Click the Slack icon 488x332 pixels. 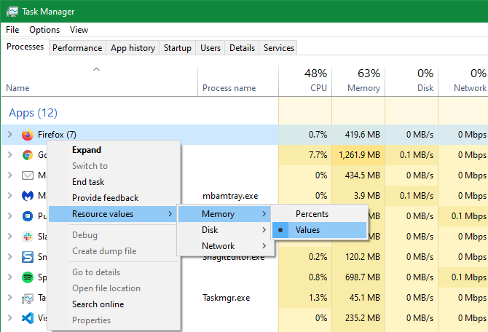point(28,237)
